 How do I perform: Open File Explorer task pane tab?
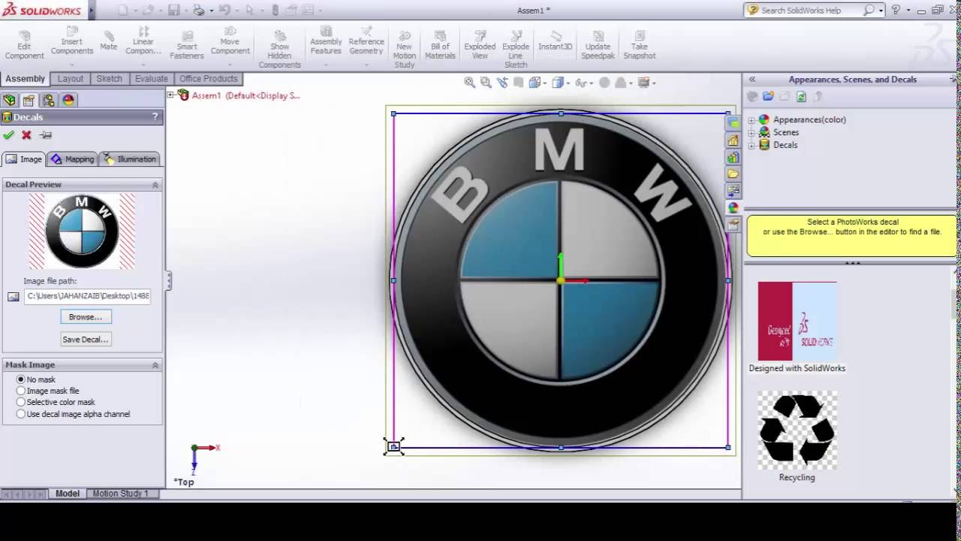point(733,174)
